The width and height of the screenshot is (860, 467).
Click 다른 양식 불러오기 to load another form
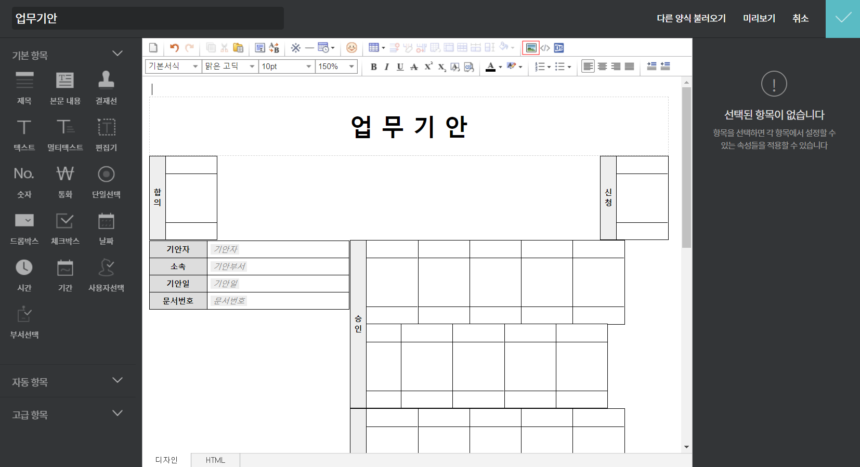tap(691, 19)
